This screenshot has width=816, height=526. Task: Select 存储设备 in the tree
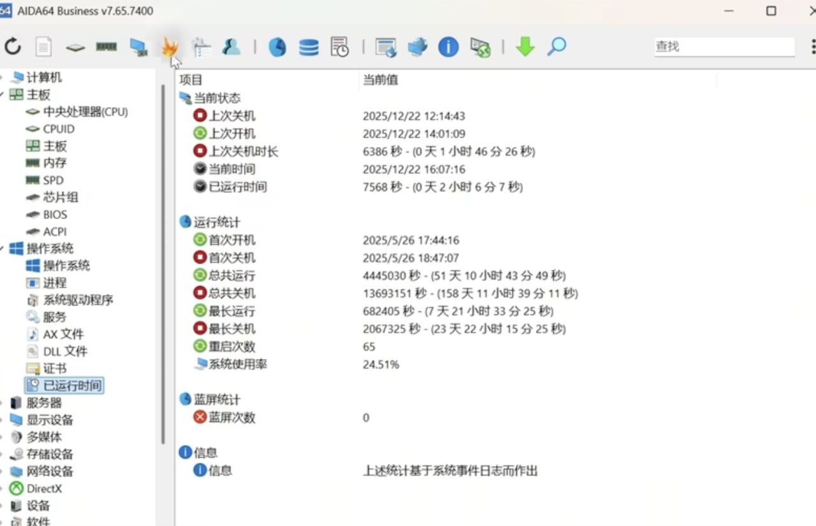(50, 454)
